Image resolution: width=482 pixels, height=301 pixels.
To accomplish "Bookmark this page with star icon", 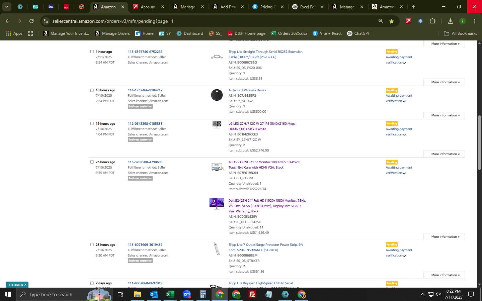I will [x=391, y=21].
